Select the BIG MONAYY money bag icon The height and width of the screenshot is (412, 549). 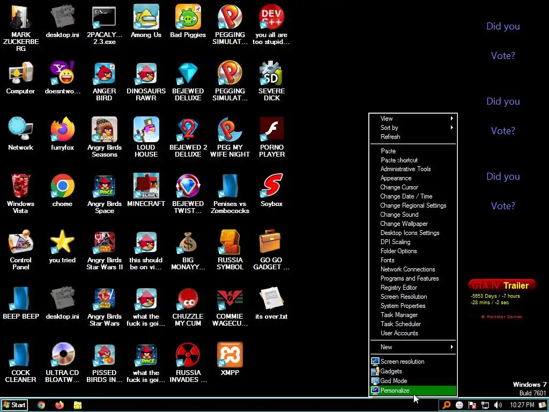pyautogui.click(x=188, y=242)
